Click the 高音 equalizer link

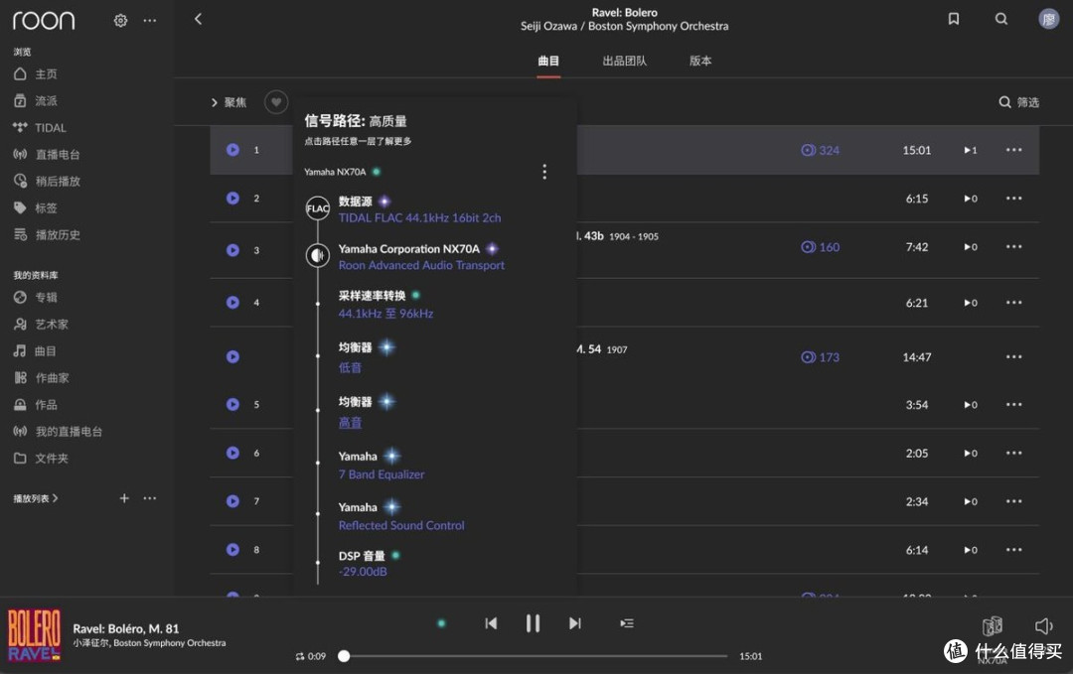[350, 423]
